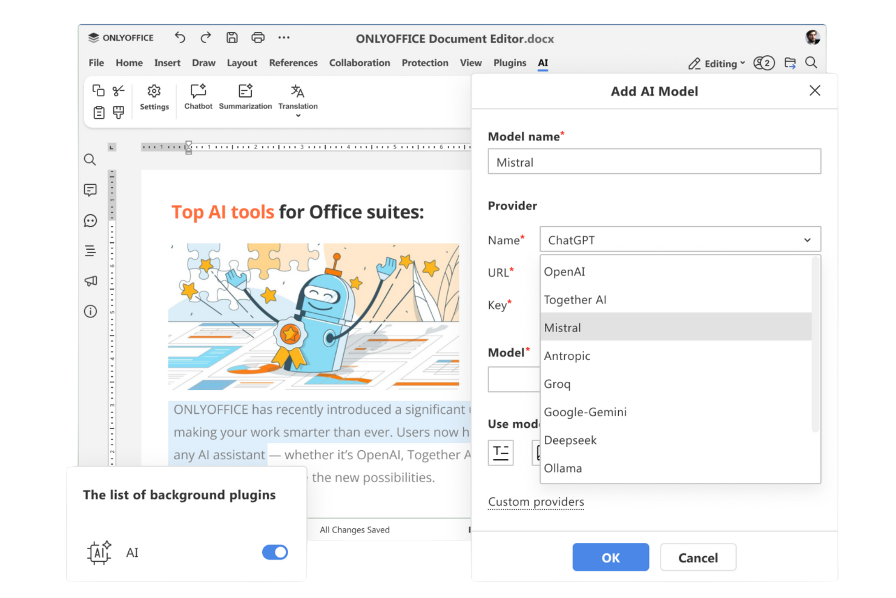Click the tab stop selector on ruler
Viewport: 896px width, 598px height.
pyautogui.click(x=112, y=147)
